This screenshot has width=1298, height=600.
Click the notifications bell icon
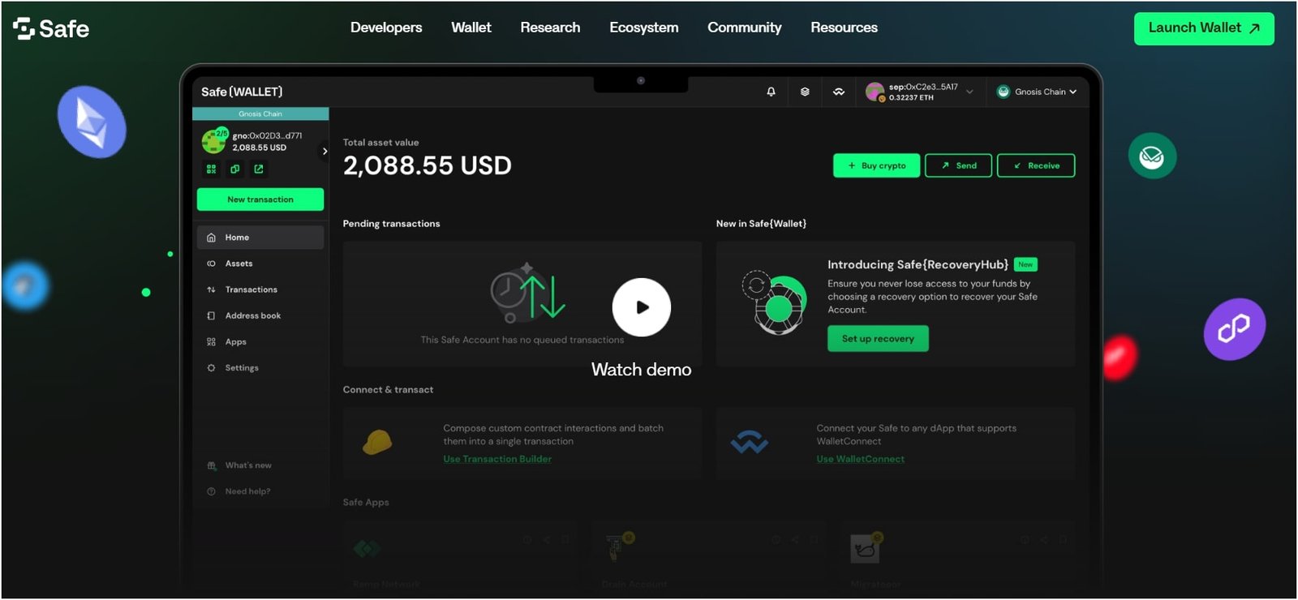(x=771, y=92)
